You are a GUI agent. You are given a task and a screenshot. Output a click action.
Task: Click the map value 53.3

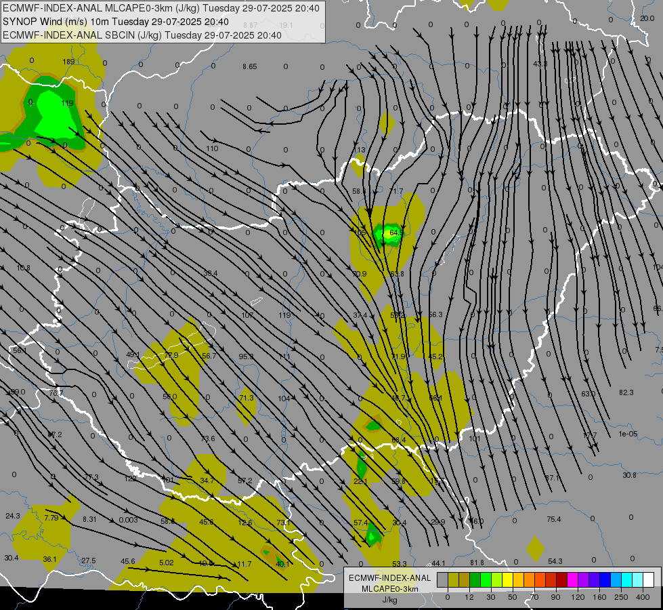pos(399,564)
